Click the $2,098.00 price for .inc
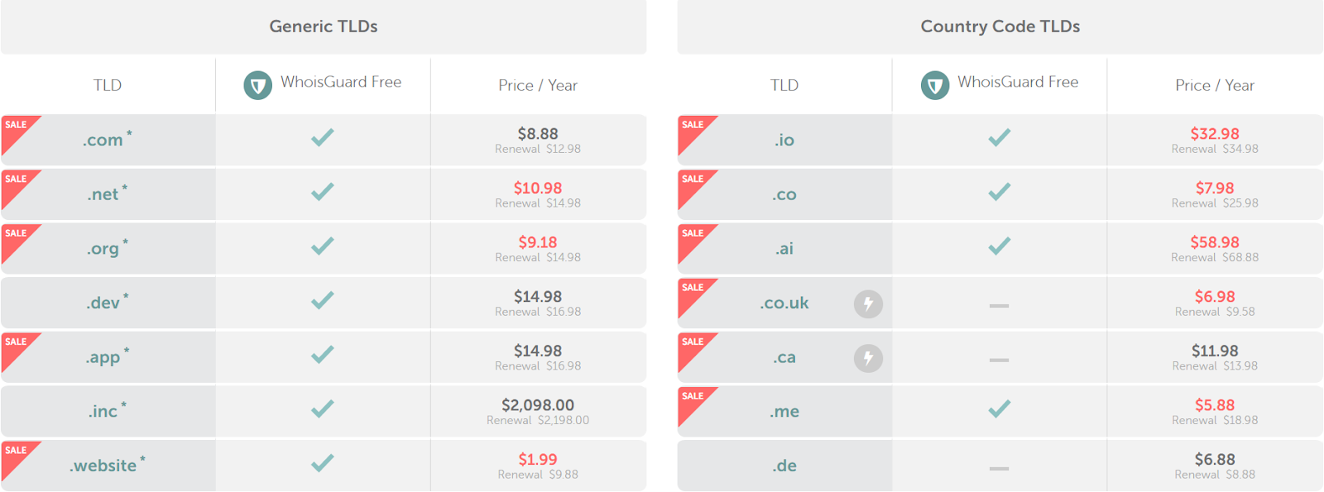This screenshot has height=492, width=1324. tap(538, 405)
